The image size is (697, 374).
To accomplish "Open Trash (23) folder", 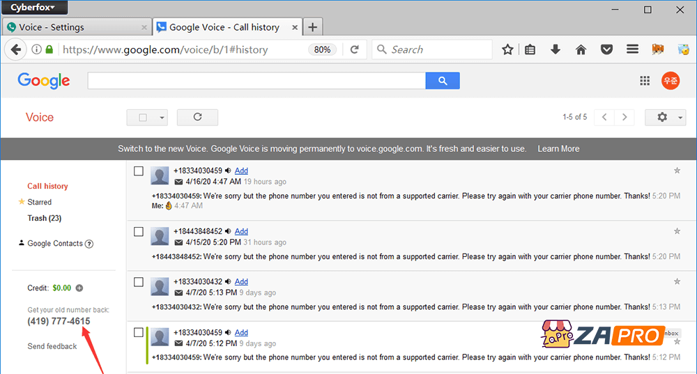I will pos(45,218).
